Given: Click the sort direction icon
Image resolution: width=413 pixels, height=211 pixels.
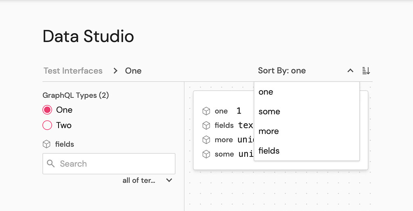Looking at the screenshot, I should pyautogui.click(x=366, y=71).
